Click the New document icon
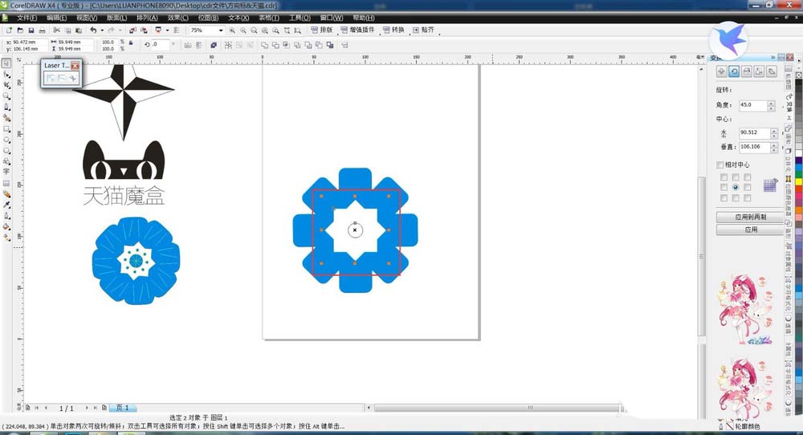Viewport: 803px width, 435px height. tap(9, 30)
